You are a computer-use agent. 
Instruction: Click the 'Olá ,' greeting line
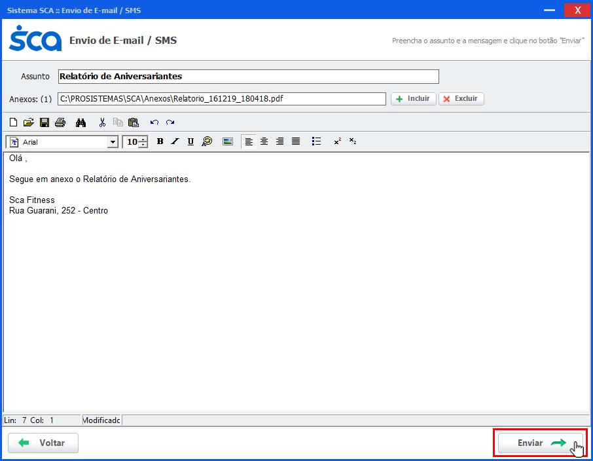click(18, 158)
